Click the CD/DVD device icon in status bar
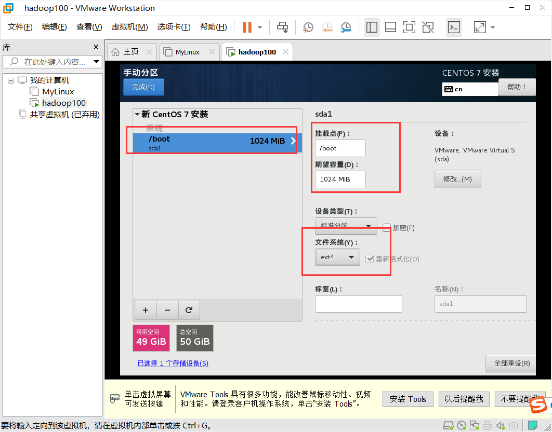The width and height of the screenshot is (552, 432). click(x=462, y=425)
